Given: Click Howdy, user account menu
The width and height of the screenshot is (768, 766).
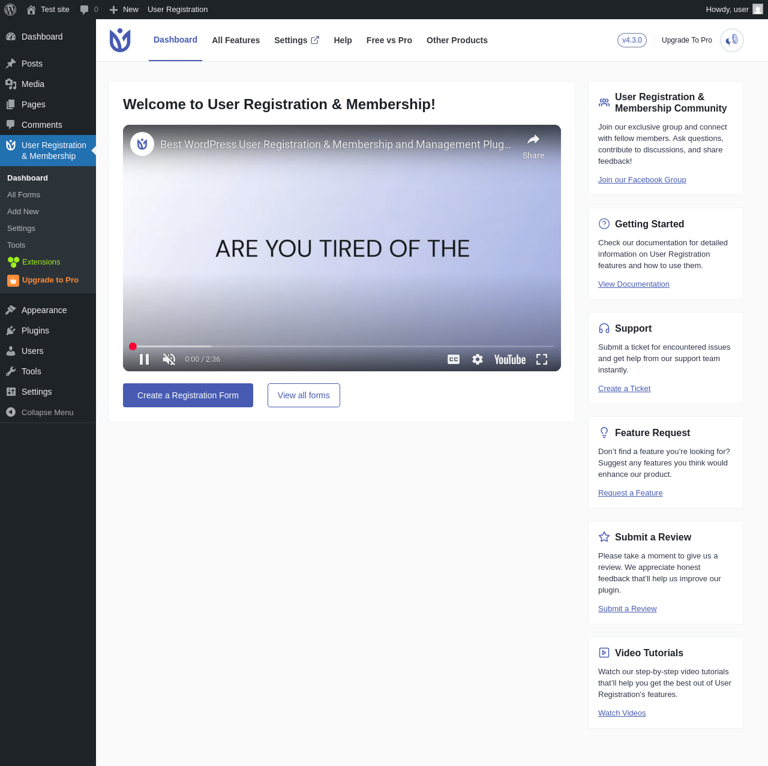Looking at the screenshot, I should click(734, 10).
